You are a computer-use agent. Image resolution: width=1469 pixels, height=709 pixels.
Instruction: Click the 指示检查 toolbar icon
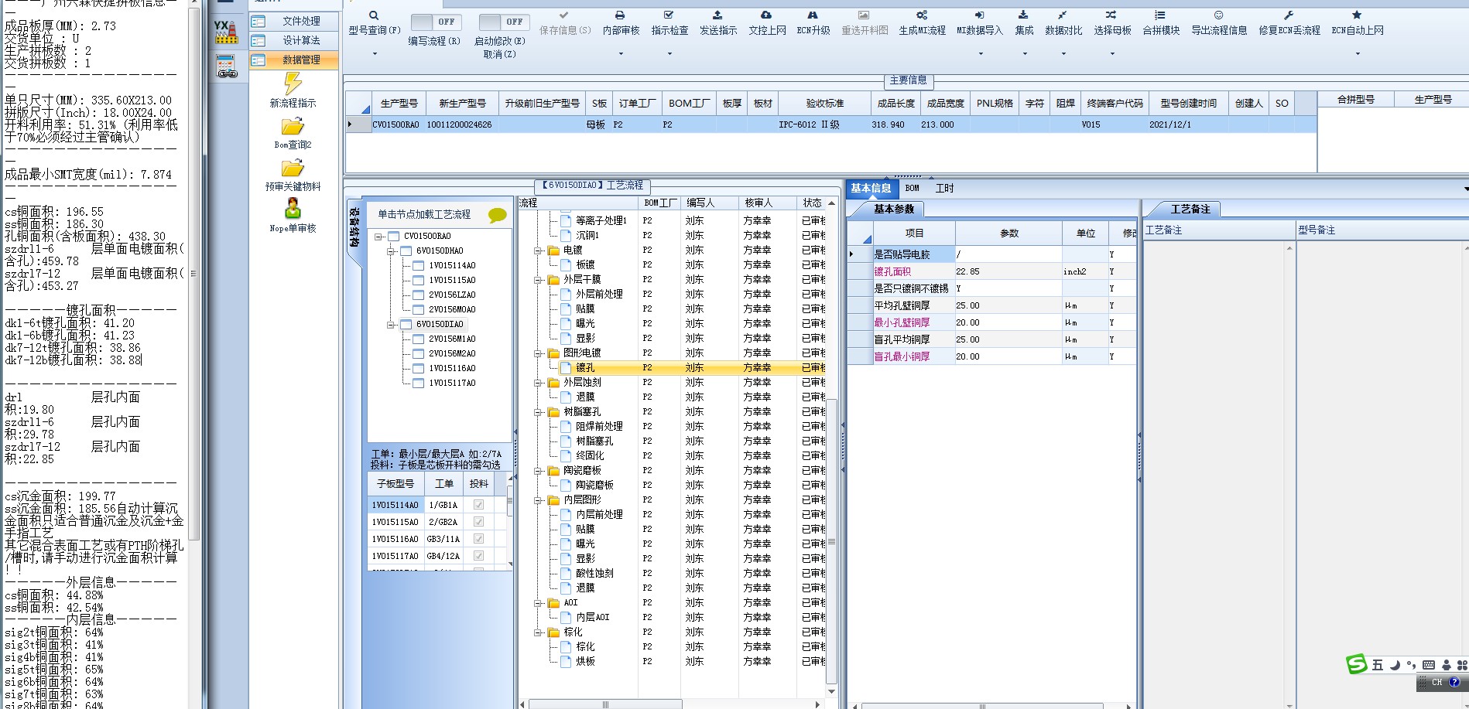click(669, 15)
